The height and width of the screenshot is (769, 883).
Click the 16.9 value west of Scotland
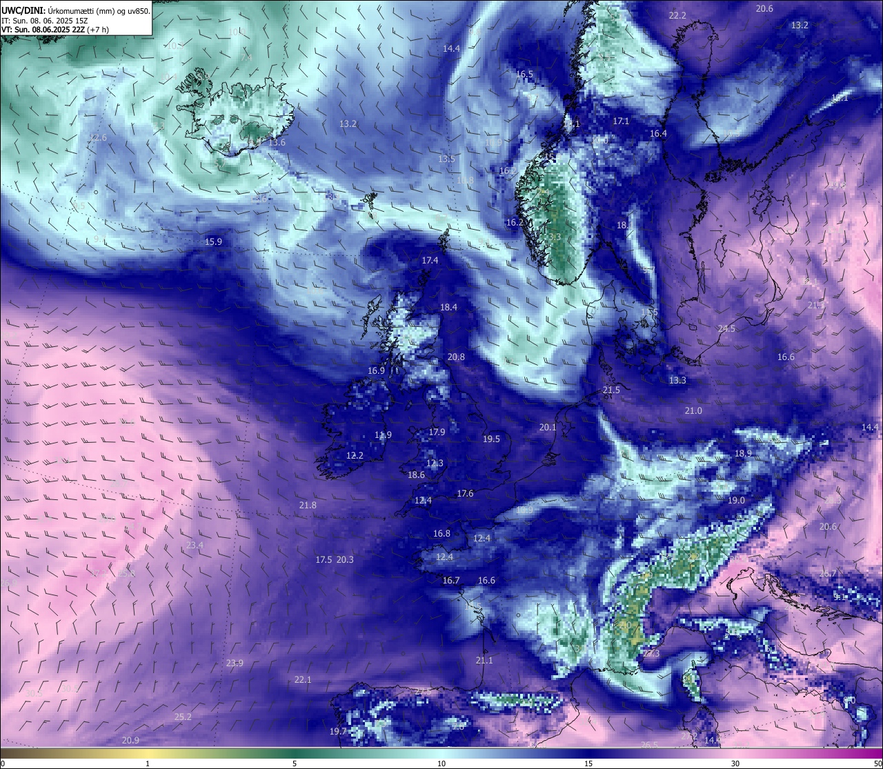tap(376, 370)
